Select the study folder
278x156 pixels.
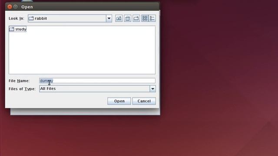[x=18, y=29]
